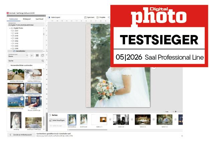Screen dimensions: 212x141
Task: Click the greyed Seite löschen button
Action: pos(57,126)
